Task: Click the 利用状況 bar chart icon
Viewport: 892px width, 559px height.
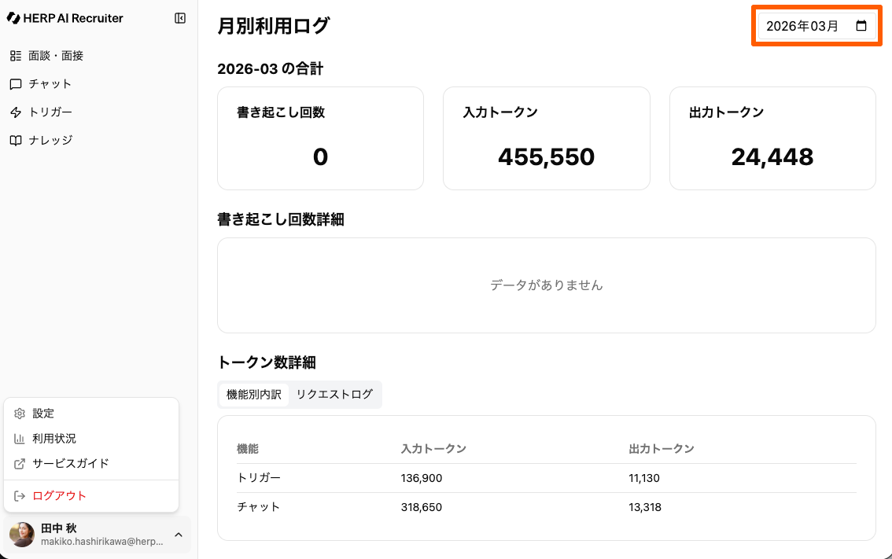Action: point(20,439)
